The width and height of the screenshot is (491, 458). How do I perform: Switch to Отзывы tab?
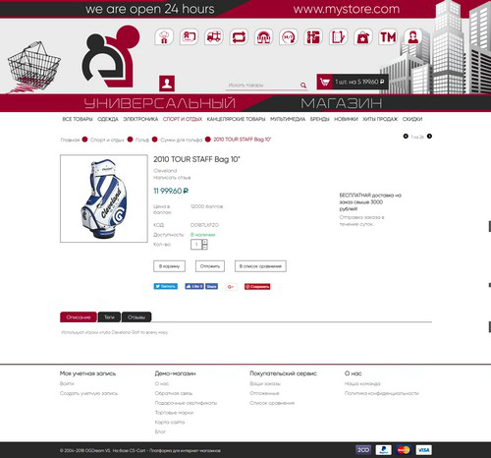(x=136, y=317)
